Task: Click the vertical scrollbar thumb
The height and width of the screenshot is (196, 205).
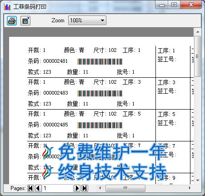Action: pyautogui.click(x=197, y=56)
